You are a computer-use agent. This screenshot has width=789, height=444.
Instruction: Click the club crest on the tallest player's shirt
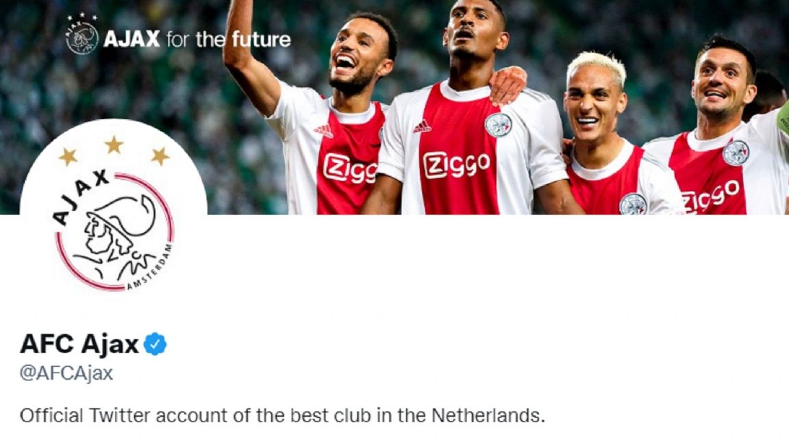click(498, 125)
